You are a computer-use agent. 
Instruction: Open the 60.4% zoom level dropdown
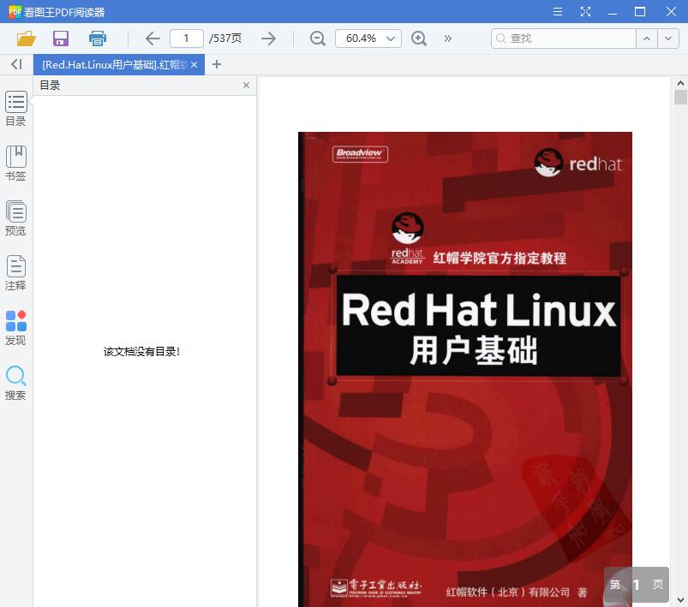368,39
